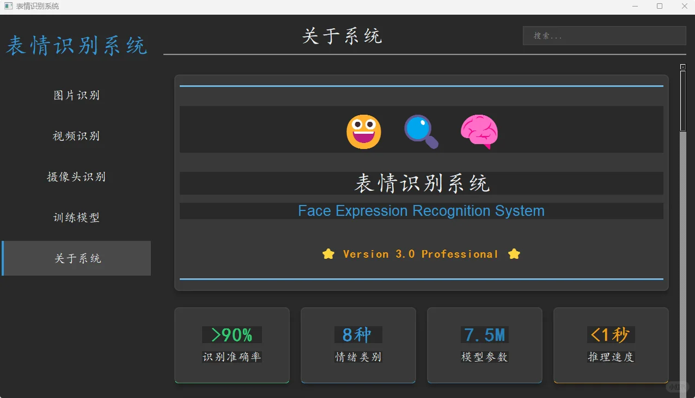Click the scrollbar up arrow
The height and width of the screenshot is (398, 695).
point(684,66)
